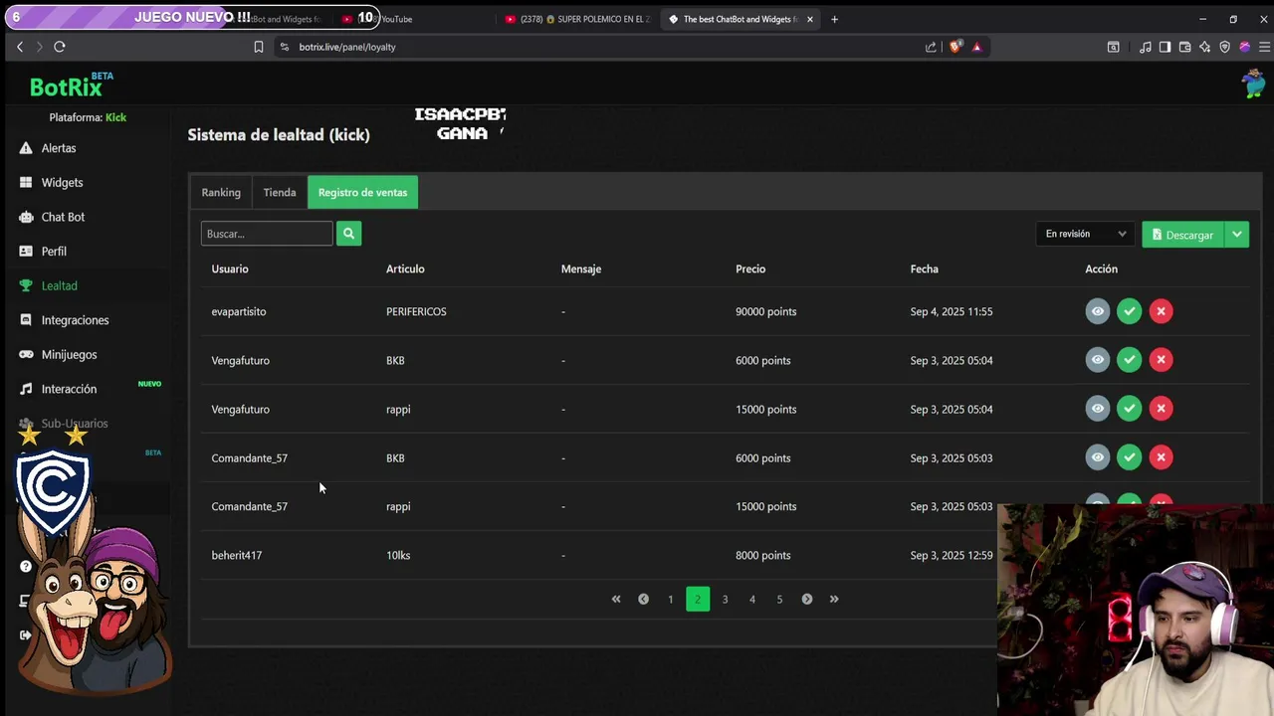View evapartisito PERIFERICOS sale details eye icon
Viewport: 1274px width, 716px height.
coord(1097,311)
